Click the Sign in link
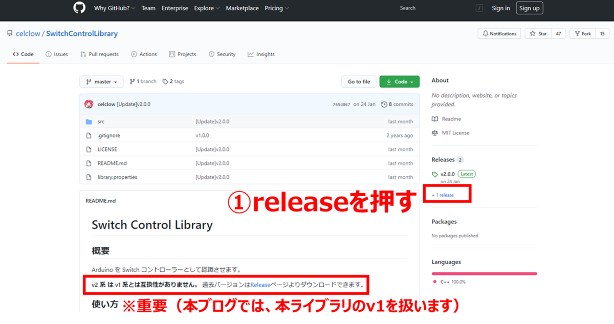The height and width of the screenshot is (324, 614). 501,8
